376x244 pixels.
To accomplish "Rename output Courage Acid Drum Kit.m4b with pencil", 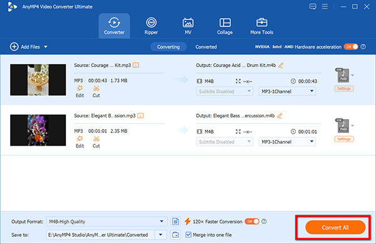I will 281,65.
